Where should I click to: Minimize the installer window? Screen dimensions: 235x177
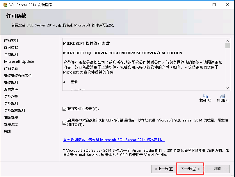201,5
